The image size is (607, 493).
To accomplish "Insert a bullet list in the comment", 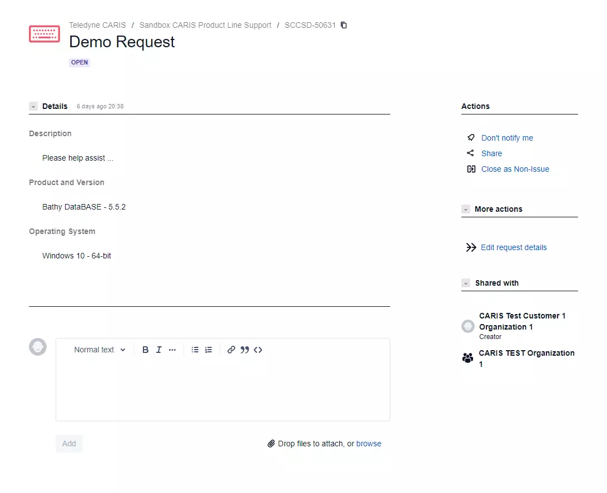I will coord(195,350).
